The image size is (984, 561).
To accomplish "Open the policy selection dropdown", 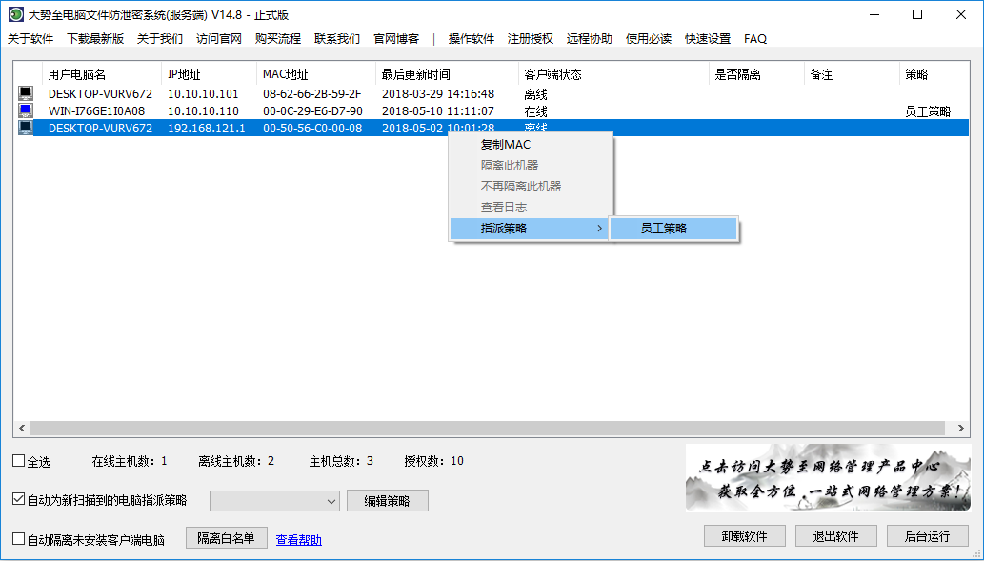I will pos(274,501).
